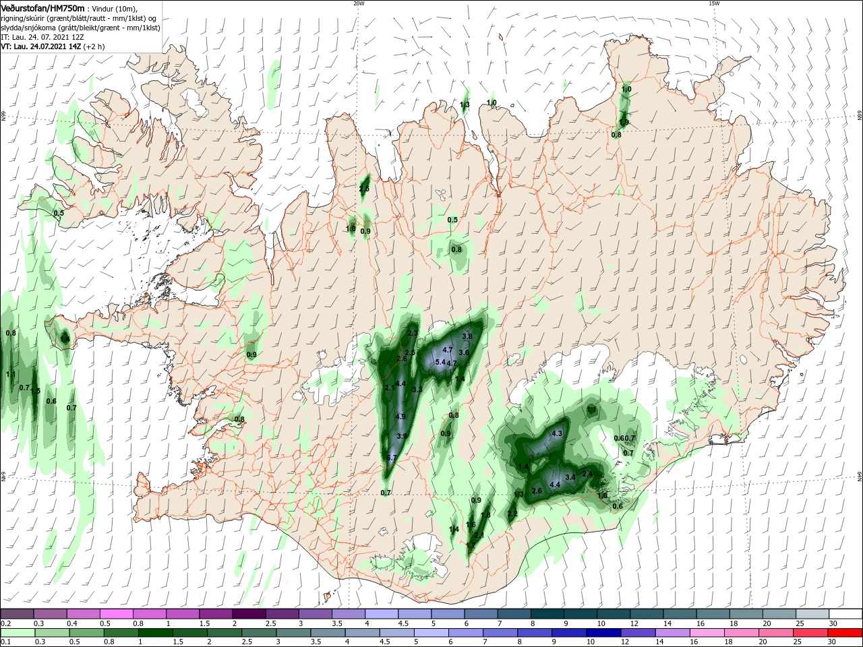Select the 4.9 precipitation value on the map

click(400, 417)
